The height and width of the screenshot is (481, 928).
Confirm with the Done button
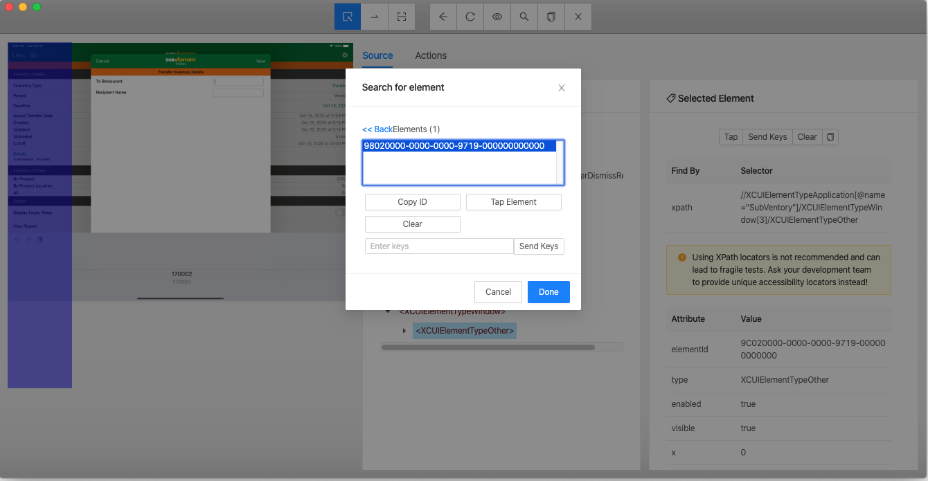(x=548, y=292)
